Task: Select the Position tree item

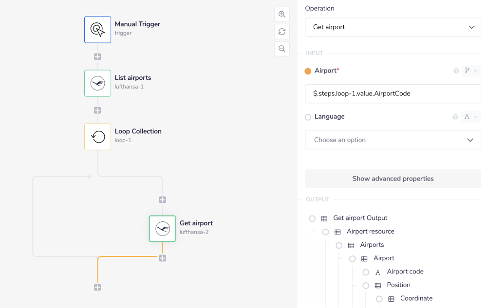Action: click(x=398, y=285)
